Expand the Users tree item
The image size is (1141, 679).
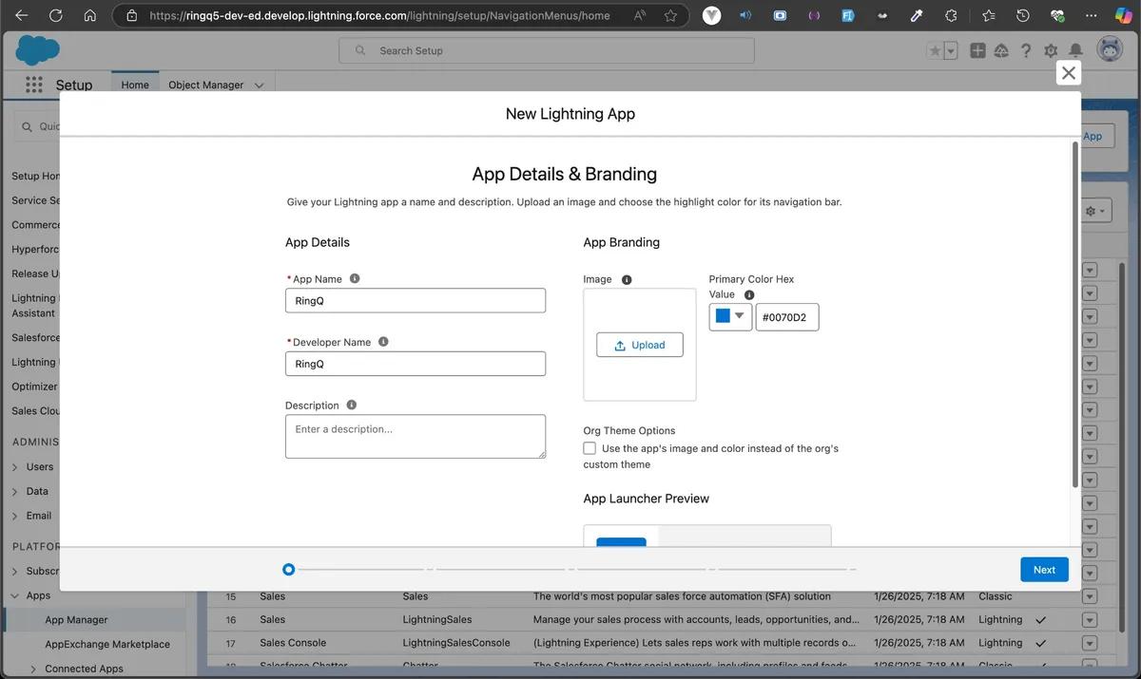pos(15,467)
